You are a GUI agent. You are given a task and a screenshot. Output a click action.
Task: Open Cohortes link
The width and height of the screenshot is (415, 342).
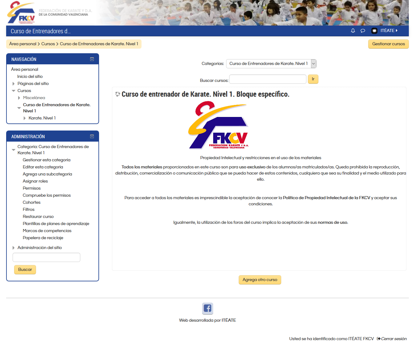tap(32, 203)
